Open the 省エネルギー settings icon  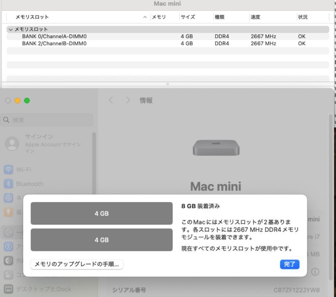click(x=9, y=212)
